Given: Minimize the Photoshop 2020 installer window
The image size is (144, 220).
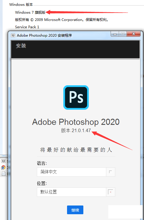Looking at the screenshot, I should pos(115,34).
